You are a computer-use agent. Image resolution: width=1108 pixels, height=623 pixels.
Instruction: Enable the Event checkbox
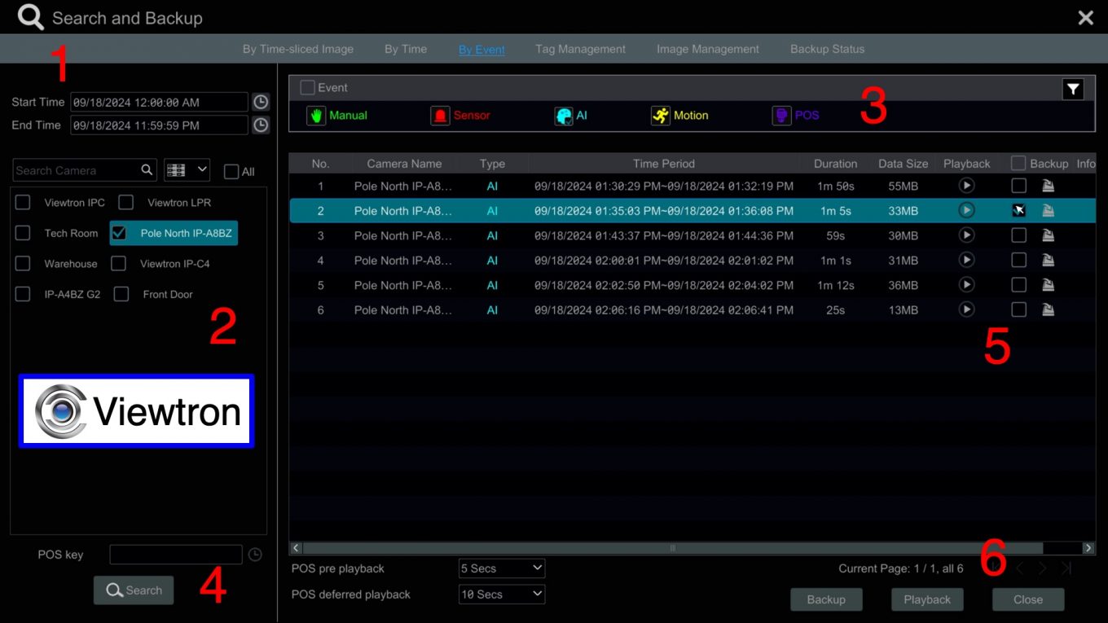click(x=307, y=87)
